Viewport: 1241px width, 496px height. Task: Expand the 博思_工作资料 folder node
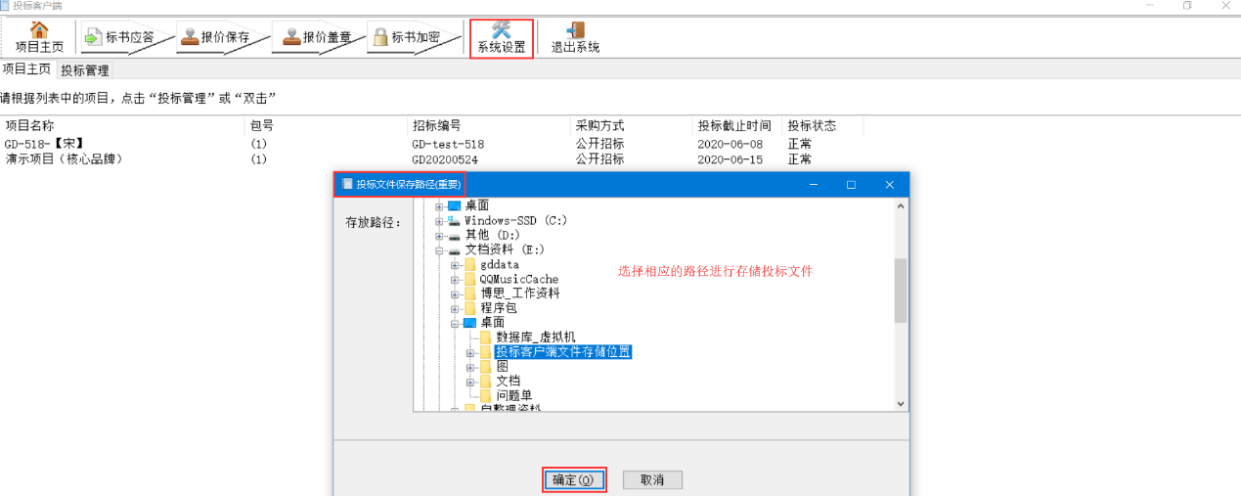click(x=455, y=293)
